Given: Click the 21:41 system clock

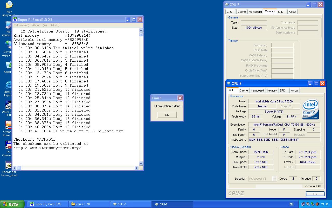Looking at the screenshot, I should pyautogui.click(x=324, y=204).
